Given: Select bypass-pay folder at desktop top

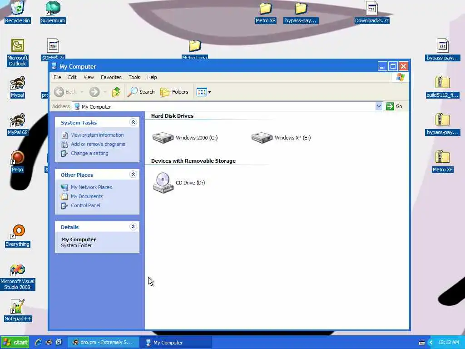Looking at the screenshot, I should (x=301, y=12).
